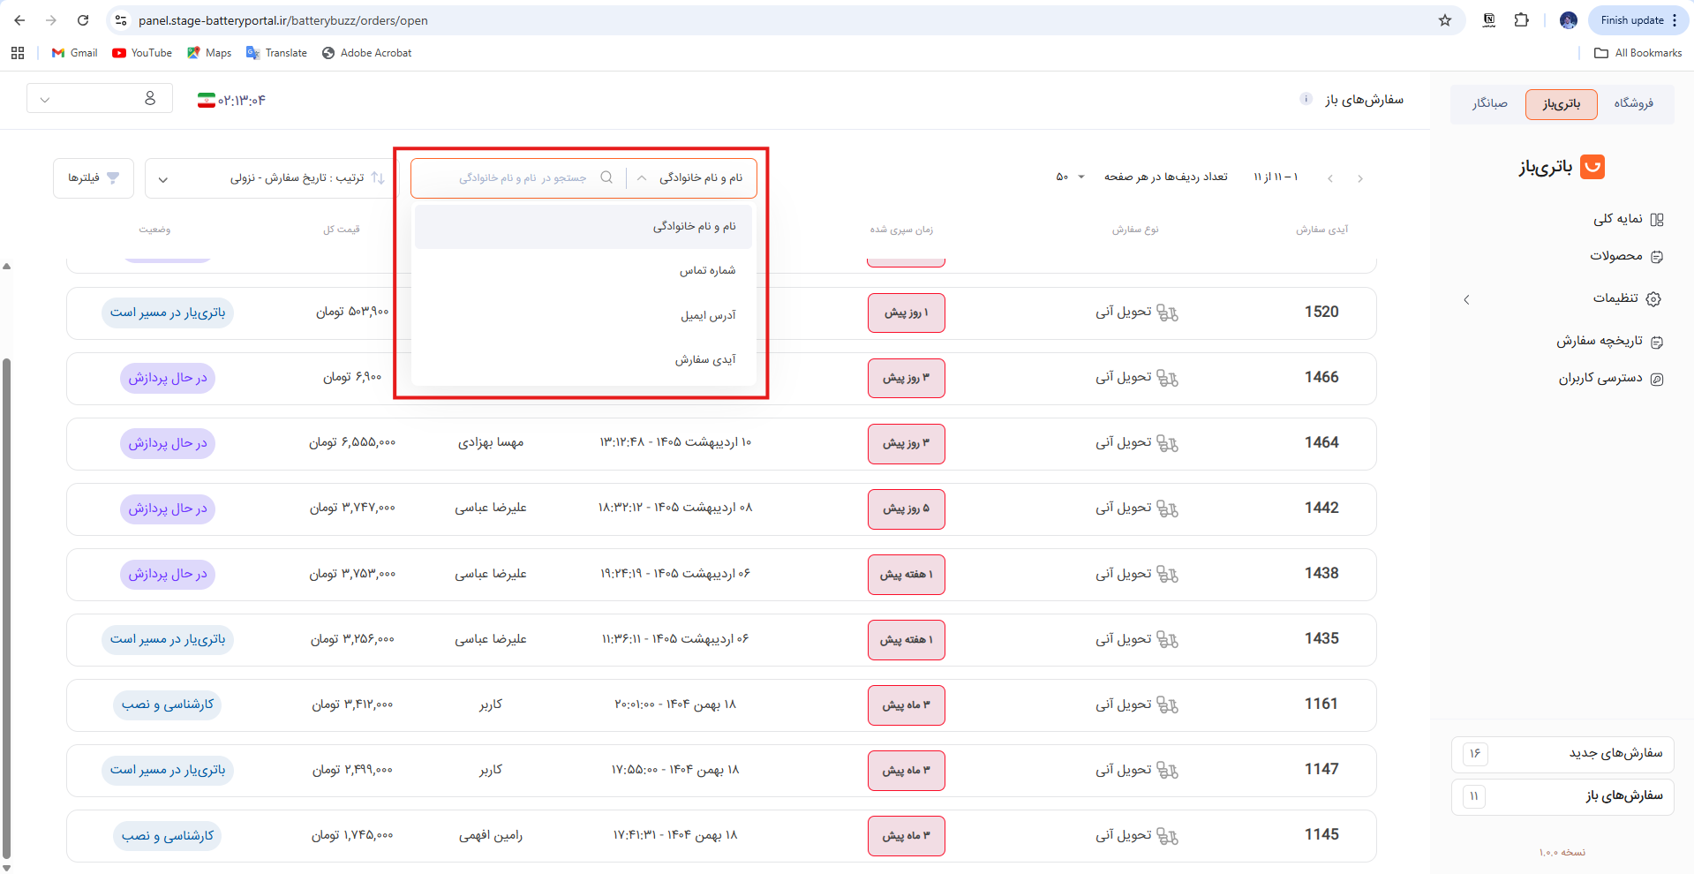Reload the page with the refresh icon
The image size is (1694, 874).
click(83, 20)
